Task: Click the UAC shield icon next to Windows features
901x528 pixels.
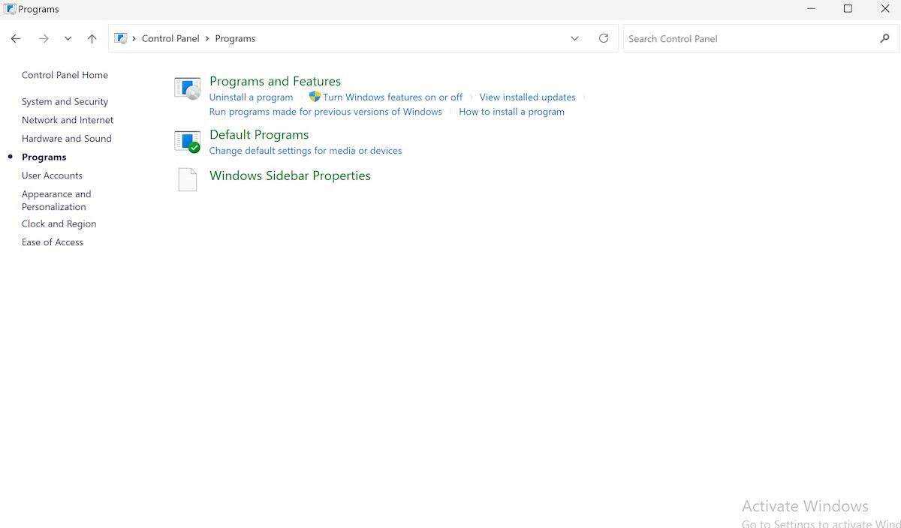Action: [x=313, y=97]
